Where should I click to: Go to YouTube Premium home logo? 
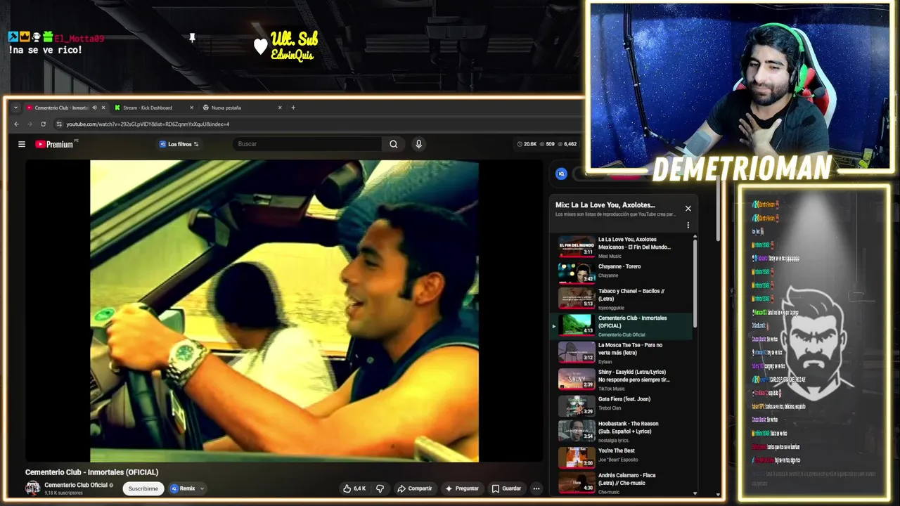54,144
